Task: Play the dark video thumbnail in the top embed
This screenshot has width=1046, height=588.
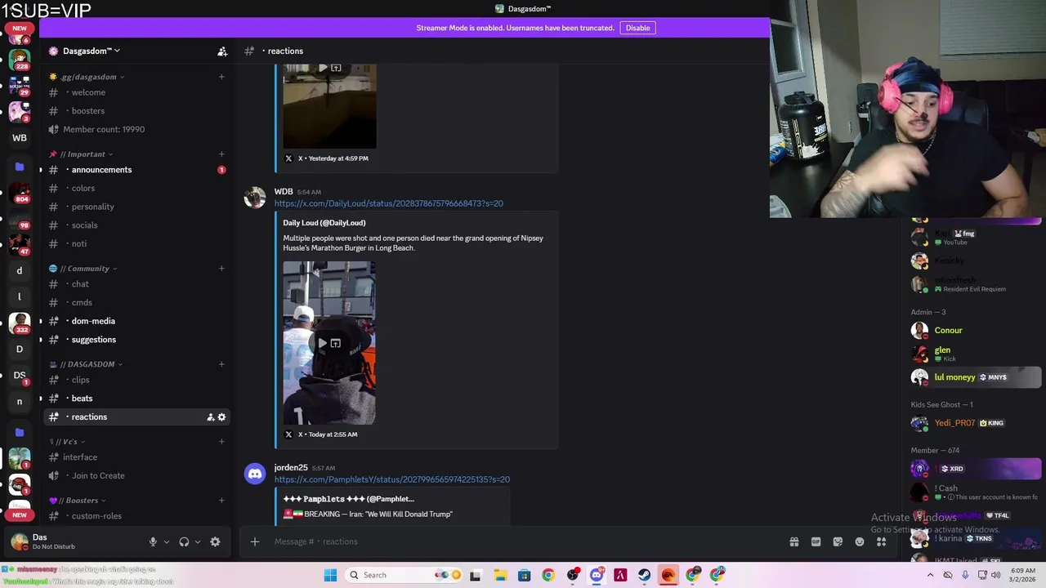Action: pos(329,106)
